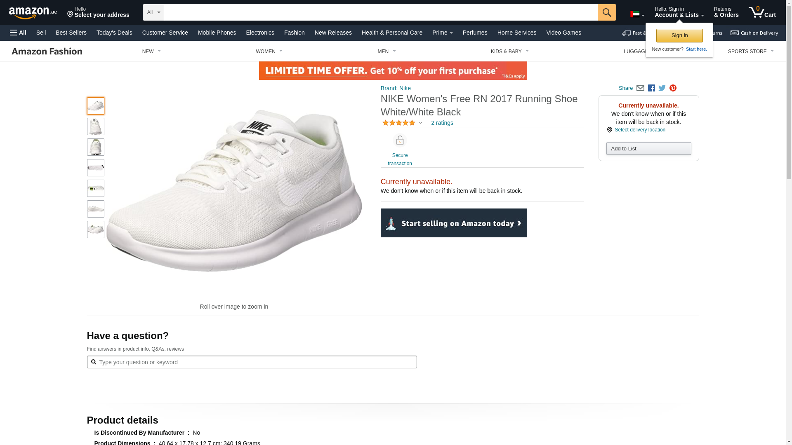The image size is (792, 445).
Task: Open the All hamburger menu
Action: [18, 33]
